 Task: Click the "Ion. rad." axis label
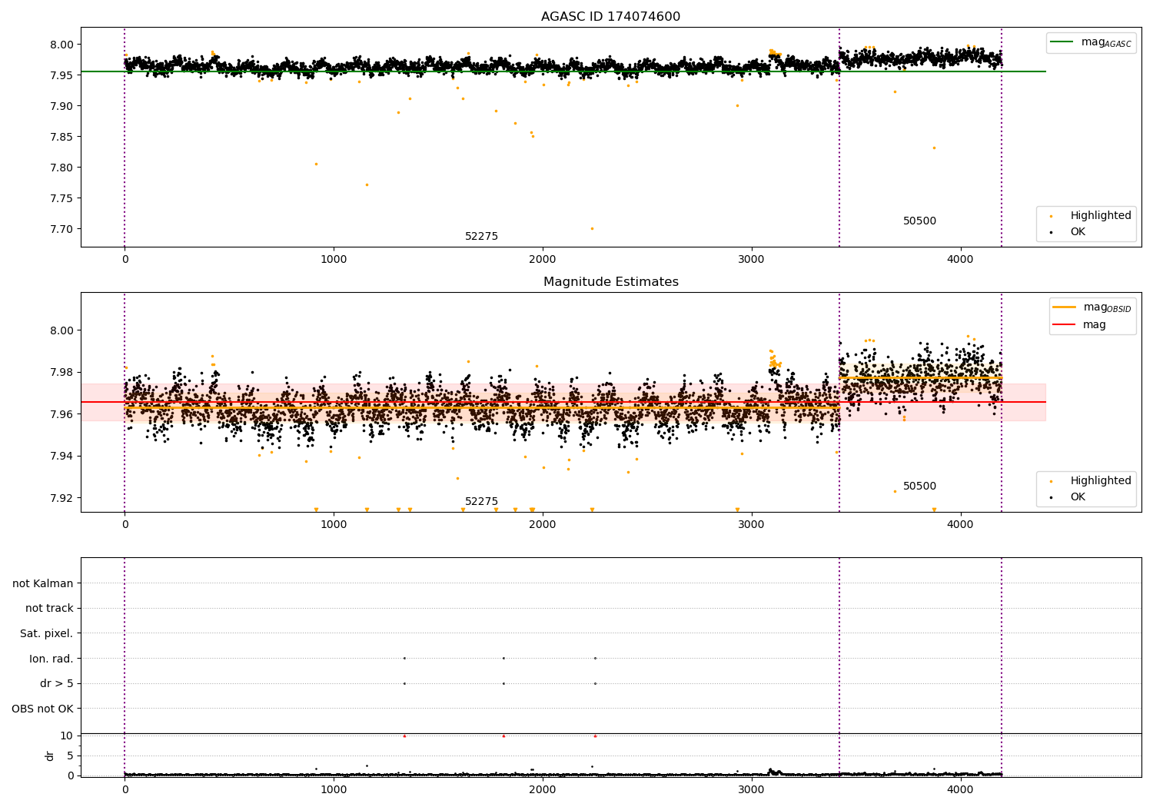(x=52, y=659)
